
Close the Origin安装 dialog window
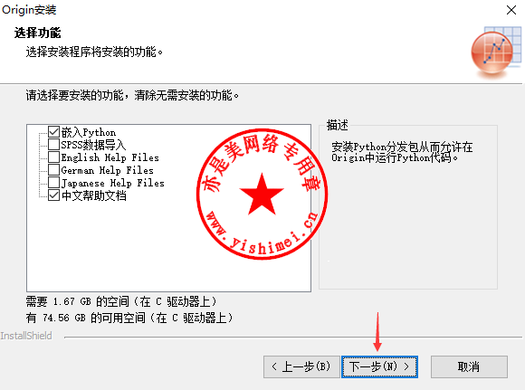point(511,10)
